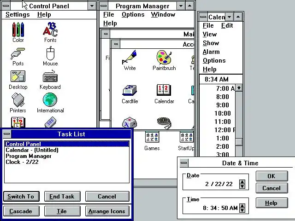Click OK in Date & Time dialog

(x=271, y=176)
